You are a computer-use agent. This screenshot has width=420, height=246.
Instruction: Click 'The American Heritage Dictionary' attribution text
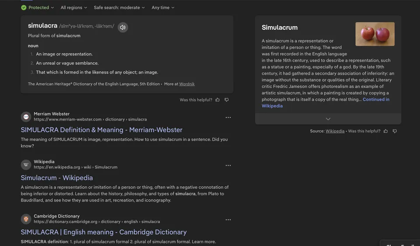click(x=94, y=84)
